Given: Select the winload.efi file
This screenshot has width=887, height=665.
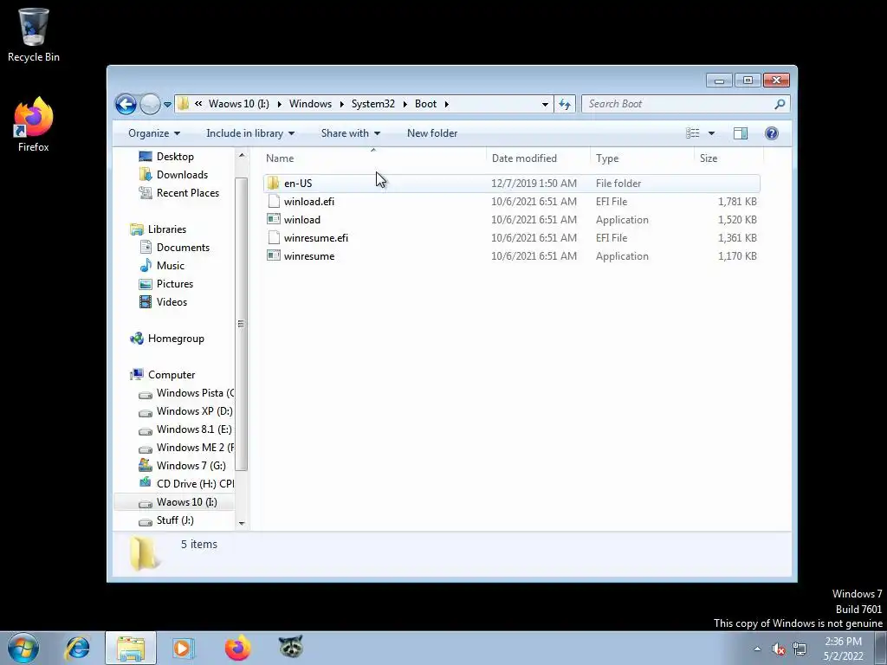Looking at the screenshot, I should coord(511,201).
